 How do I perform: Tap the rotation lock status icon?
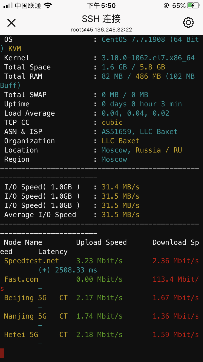(166, 6)
